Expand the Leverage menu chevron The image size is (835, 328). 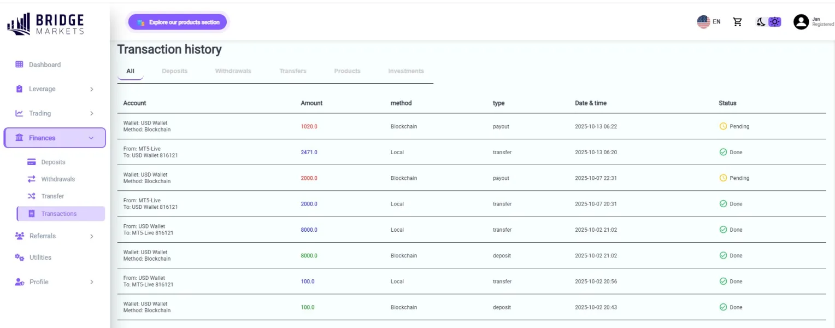click(91, 89)
